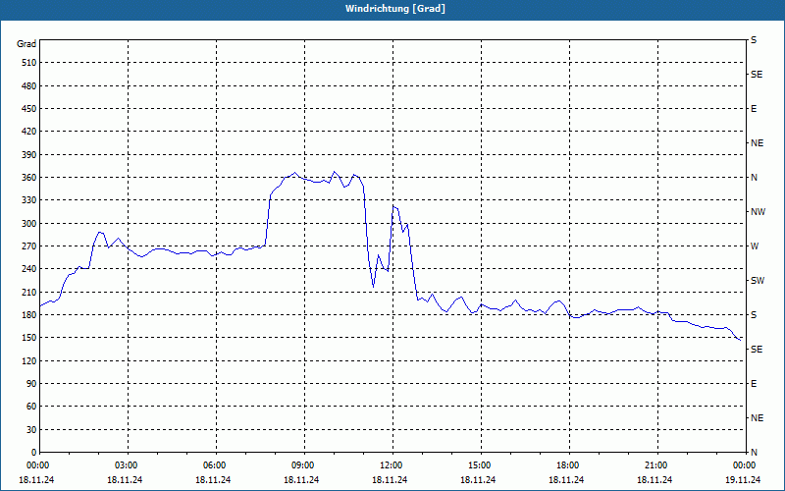Select the 300 y-axis value
This screenshot has height=491, width=785.
click(x=29, y=224)
